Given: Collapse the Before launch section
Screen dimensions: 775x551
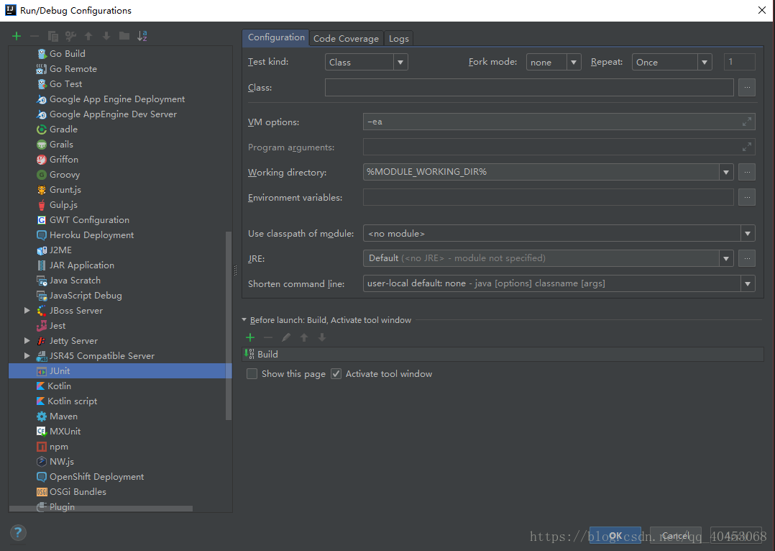Looking at the screenshot, I should pyautogui.click(x=244, y=320).
